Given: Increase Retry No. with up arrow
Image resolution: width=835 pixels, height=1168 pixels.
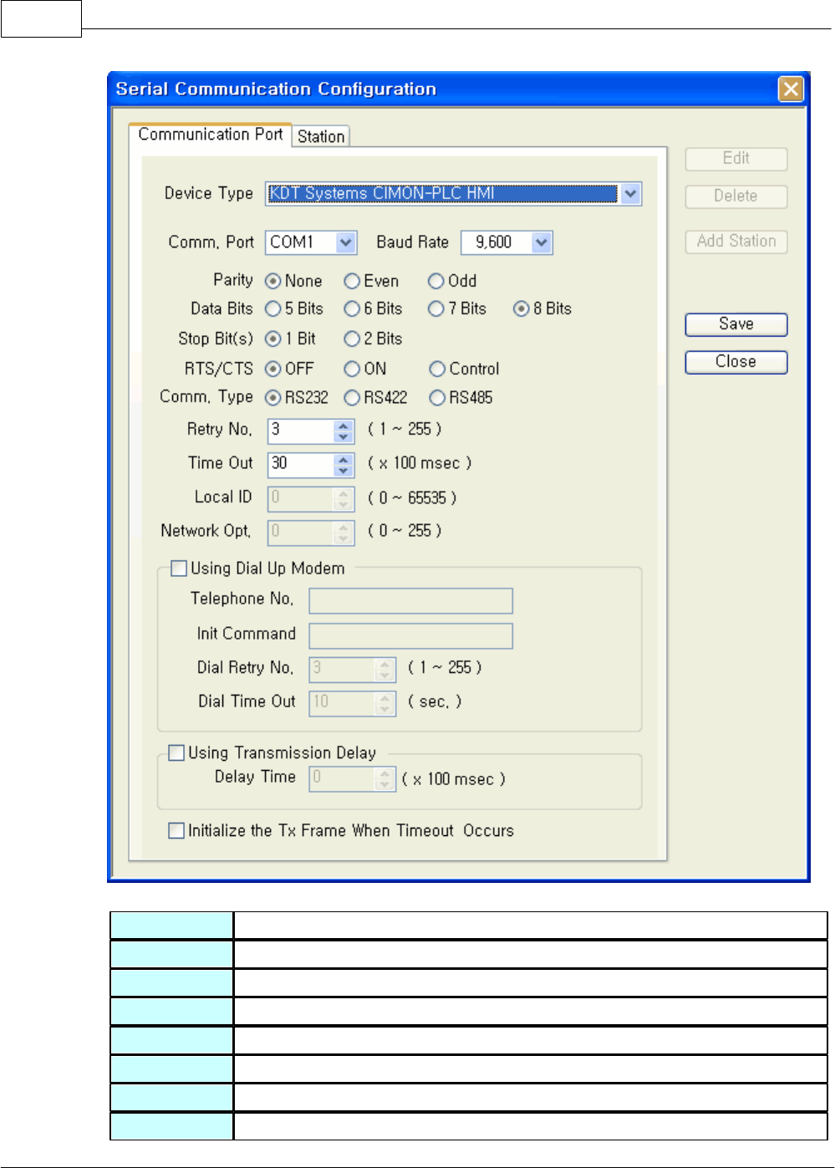Looking at the screenshot, I should (343, 426).
